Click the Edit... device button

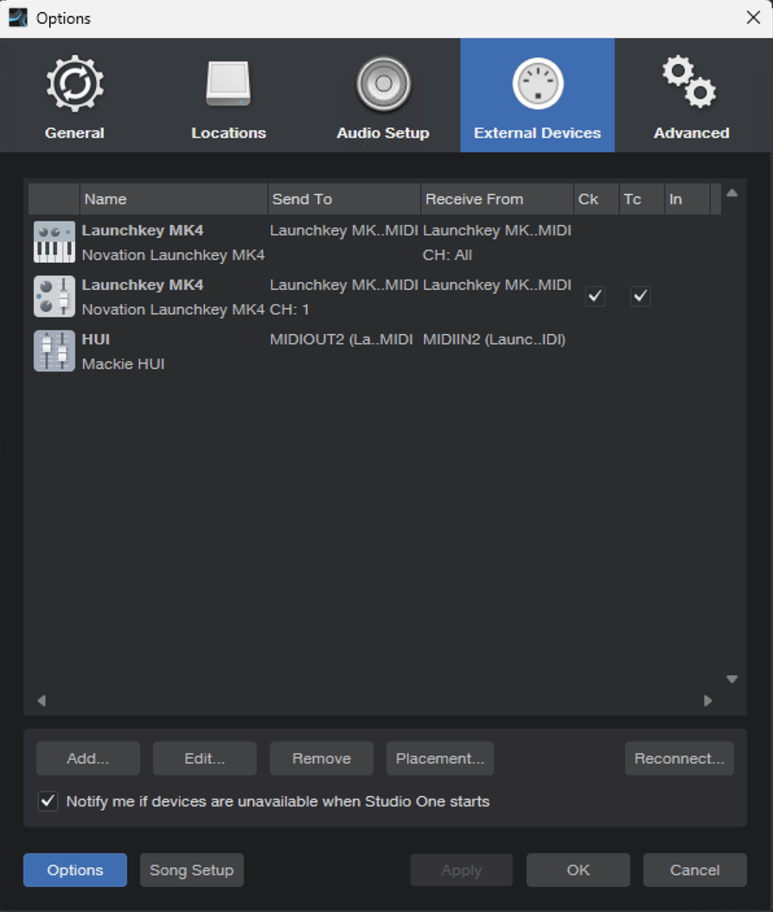(x=205, y=759)
